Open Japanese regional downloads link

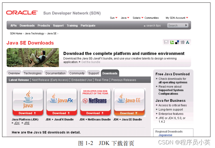pos(165,135)
